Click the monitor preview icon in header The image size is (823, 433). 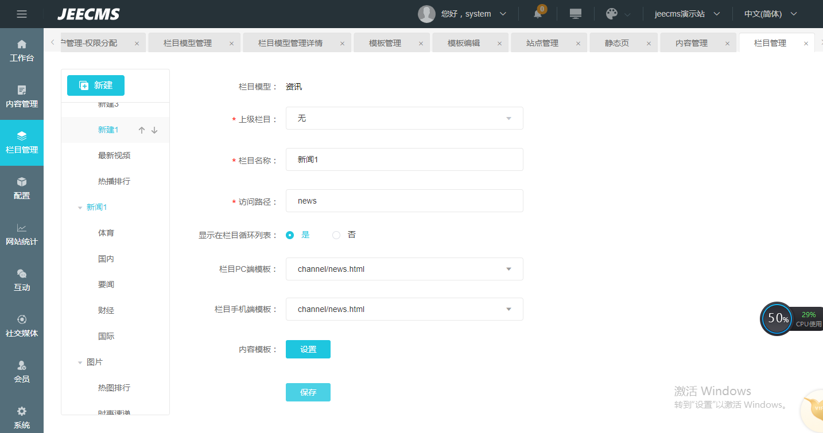(x=576, y=14)
